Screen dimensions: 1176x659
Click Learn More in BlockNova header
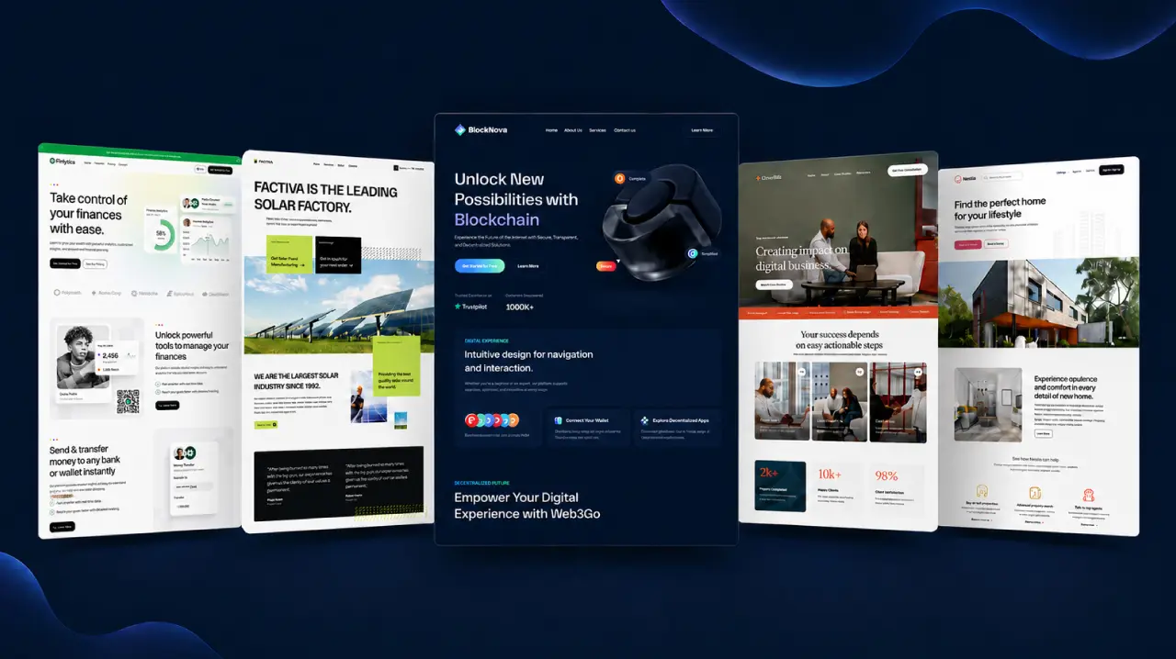[x=702, y=130]
